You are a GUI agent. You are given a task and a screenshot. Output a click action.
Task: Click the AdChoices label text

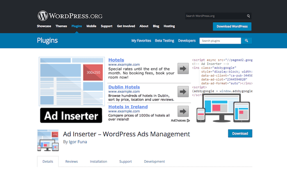click(178, 121)
